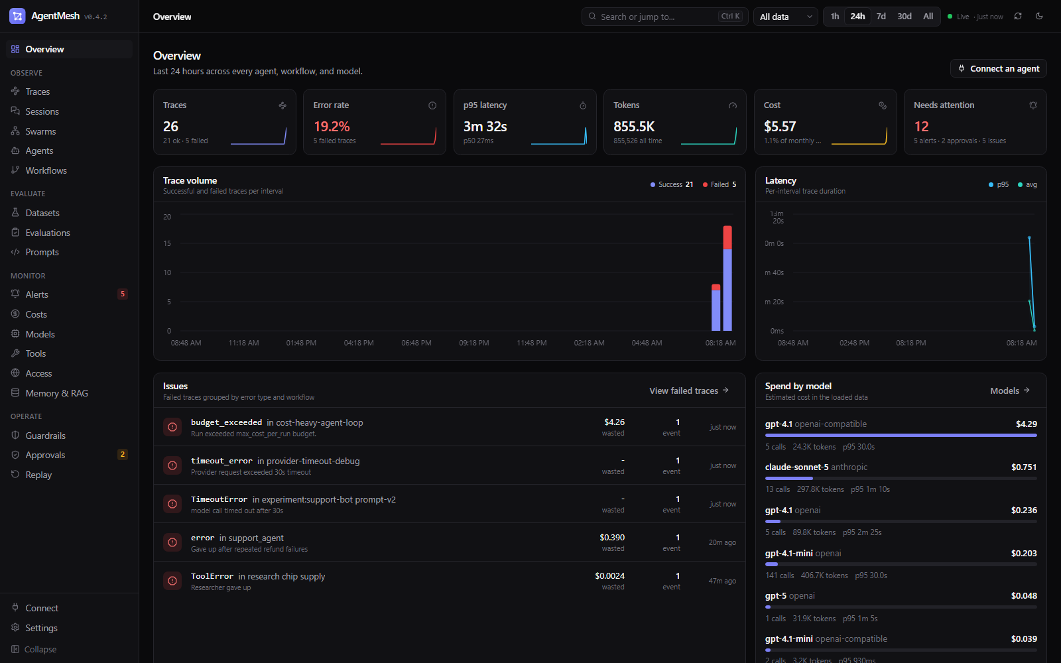Click the 19.2% error rate value
Viewport: 1061px width, 663px height.
pos(332,127)
